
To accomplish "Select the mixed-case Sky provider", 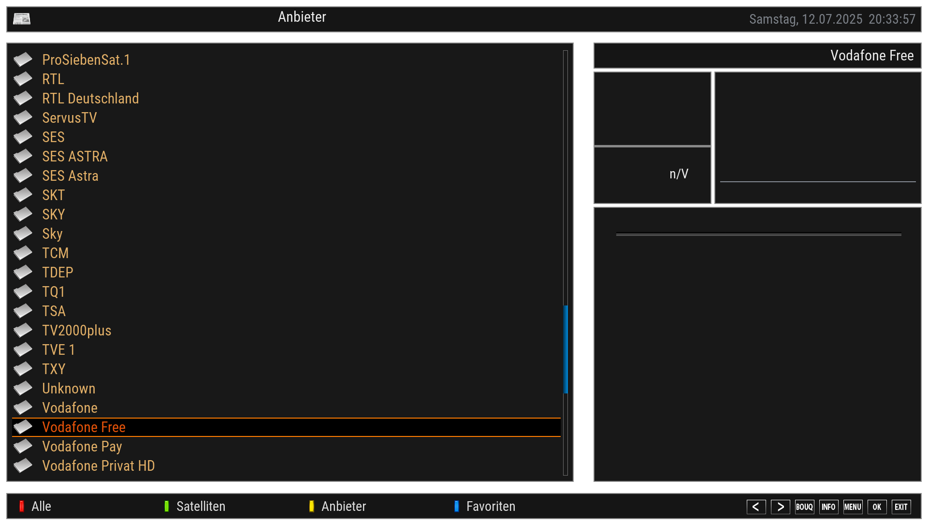I will coord(286,233).
